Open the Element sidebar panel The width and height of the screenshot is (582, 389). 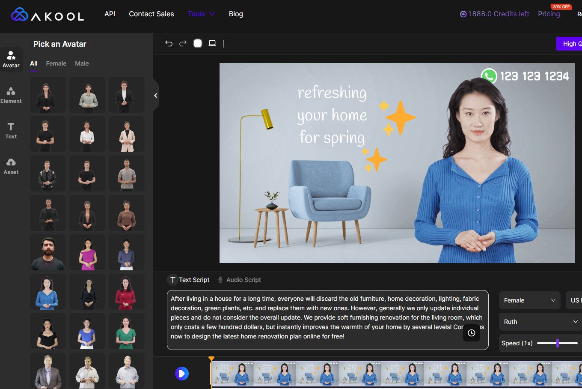(x=11, y=95)
